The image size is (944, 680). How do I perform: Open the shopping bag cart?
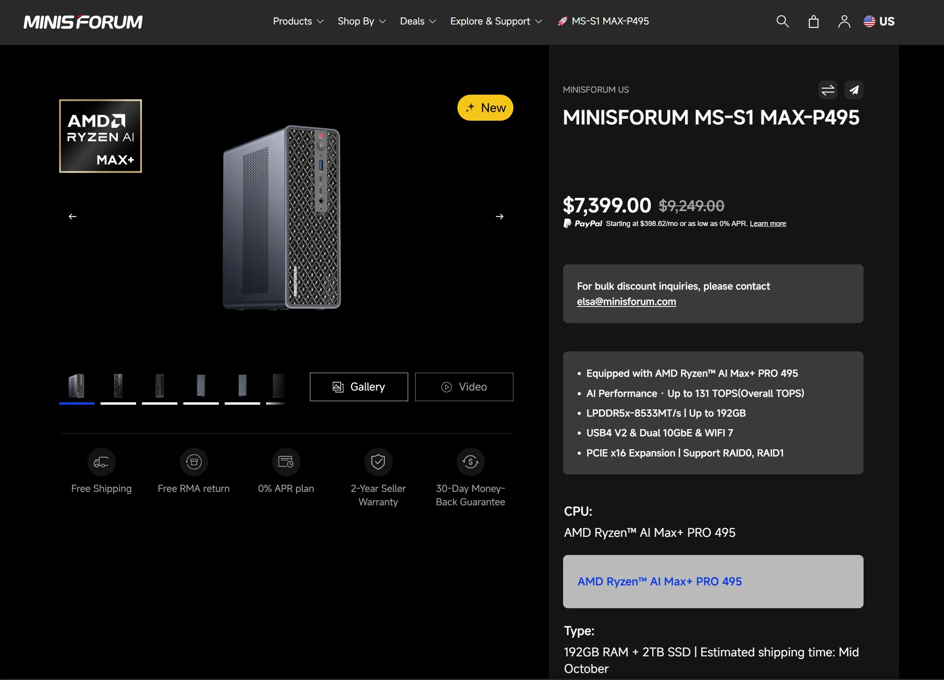(x=813, y=21)
